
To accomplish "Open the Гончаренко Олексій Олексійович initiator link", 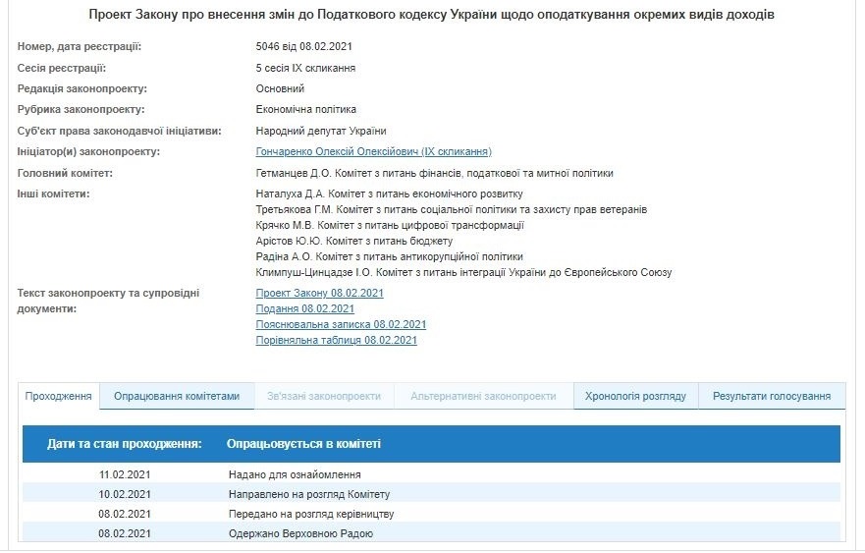I will click(373, 152).
